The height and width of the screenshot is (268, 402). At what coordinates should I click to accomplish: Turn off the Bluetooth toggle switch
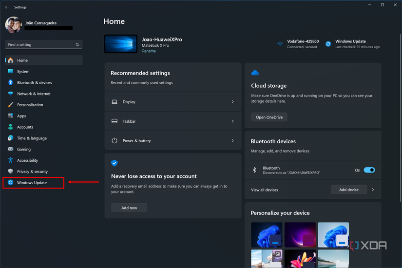click(369, 170)
